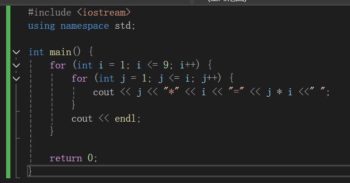Screen dimensions: 350x183
Task: Click the '0;' after return
Action: point(93,158)
